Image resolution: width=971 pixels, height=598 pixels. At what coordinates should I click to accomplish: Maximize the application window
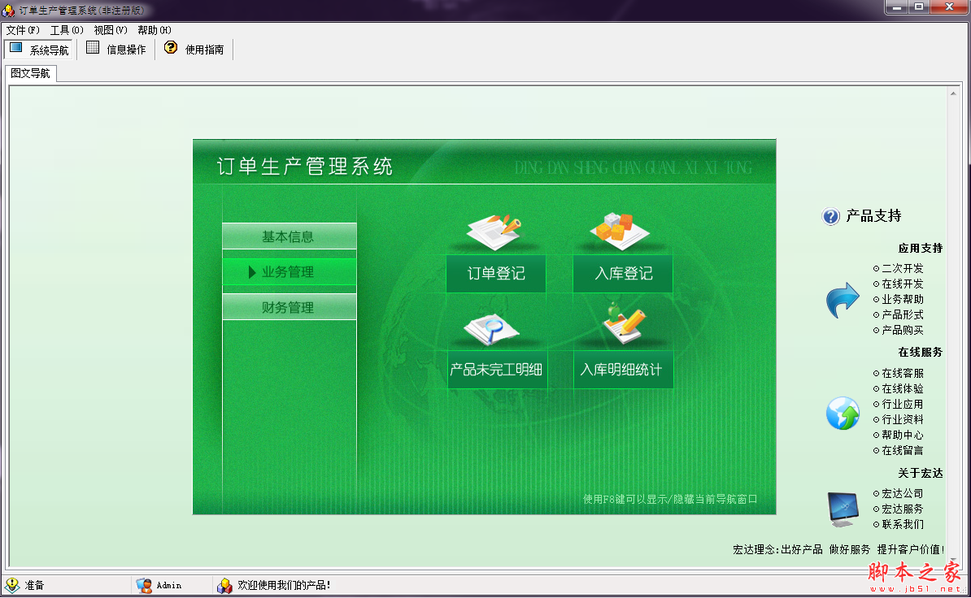click(919, 6)
